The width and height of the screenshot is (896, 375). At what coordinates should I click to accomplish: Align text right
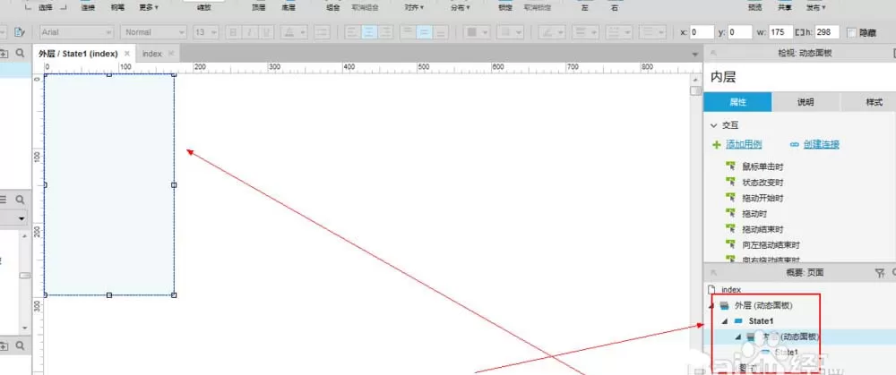(385, 32)
